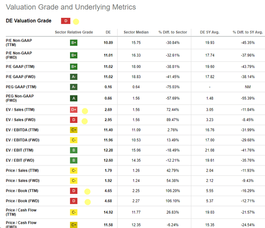Select the Price / Book (TTM) row label
Screen dimensions: 265x228
point(22,191)
